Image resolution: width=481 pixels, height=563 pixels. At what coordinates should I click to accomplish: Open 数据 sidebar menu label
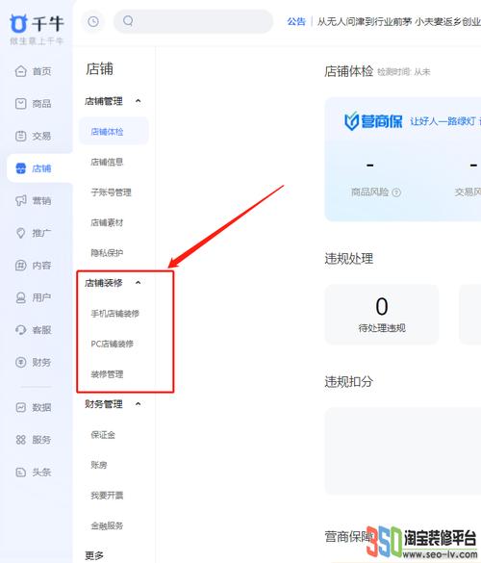click(x=41, y=407)
